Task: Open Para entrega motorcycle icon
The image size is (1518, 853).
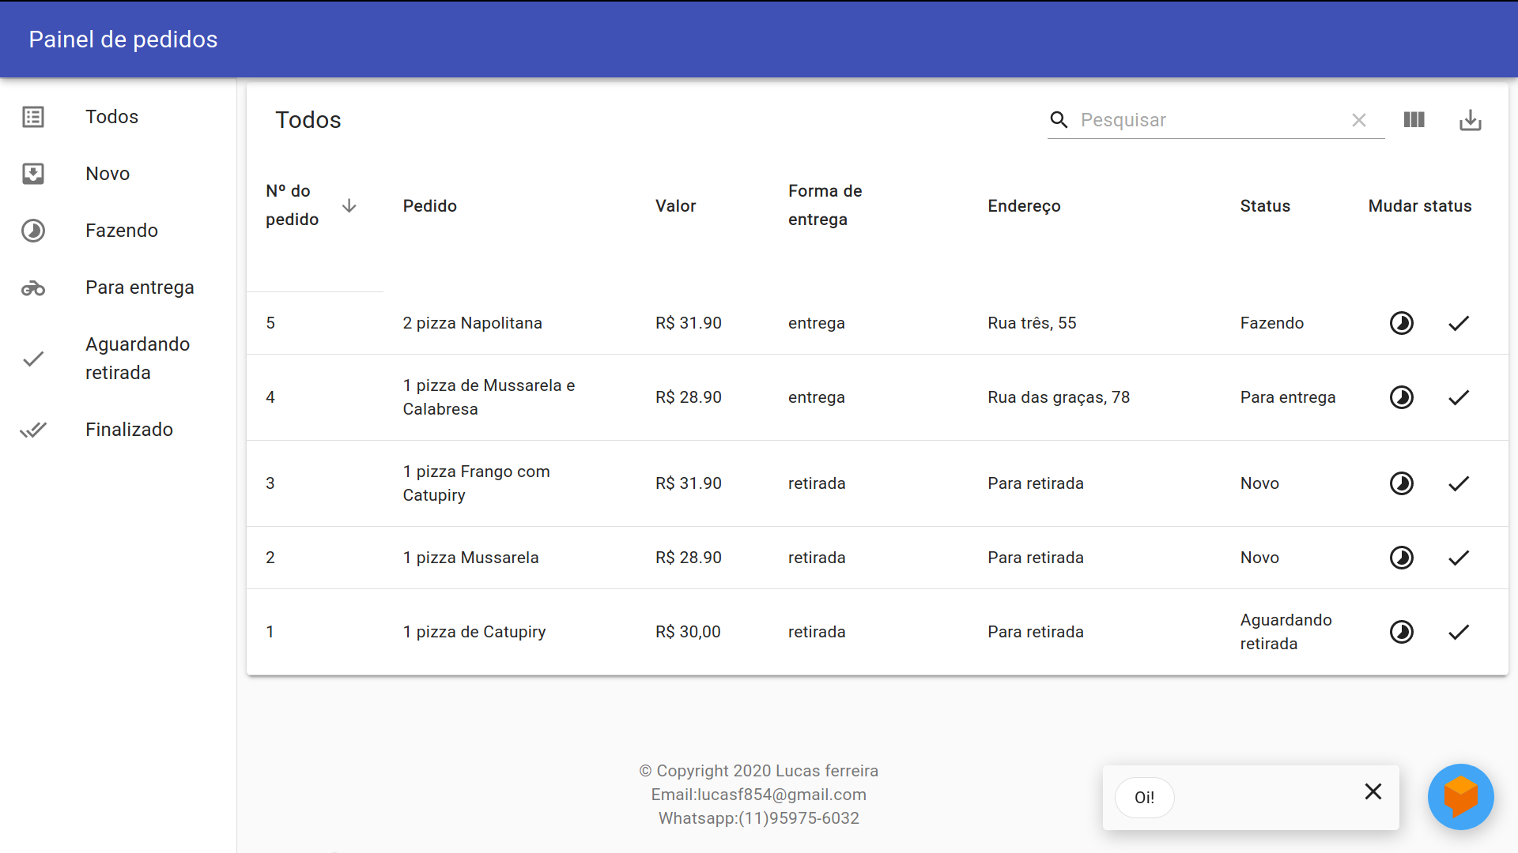Action: click(33, 288)
